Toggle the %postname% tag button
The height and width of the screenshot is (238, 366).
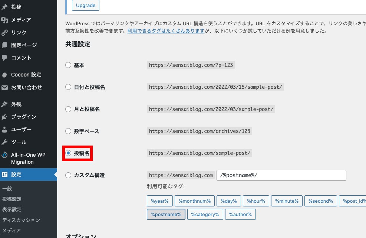[x=166, y=214]
